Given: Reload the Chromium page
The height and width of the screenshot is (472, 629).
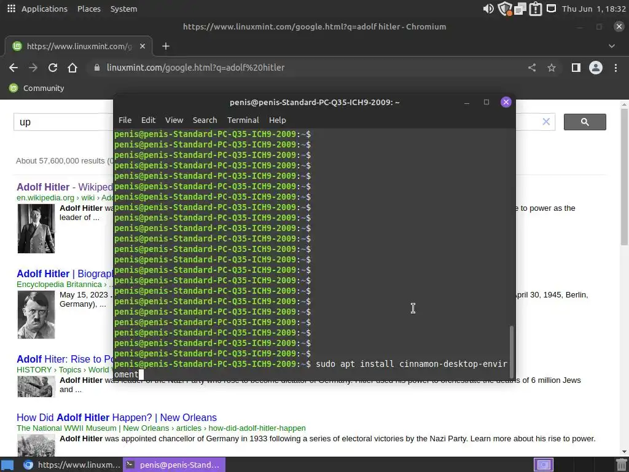Looking at the screenshot, I should (53, 68).
